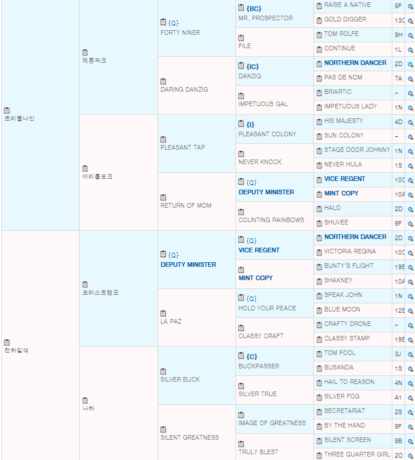Select the THREE QUARTER GIRL cell
Viewport: 415px width, 460px height.
coord(353,454)
